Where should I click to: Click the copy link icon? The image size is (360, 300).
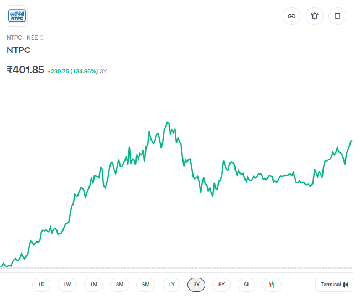coord(291,16)
